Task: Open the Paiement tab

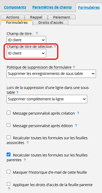Action: pos(62,17)
